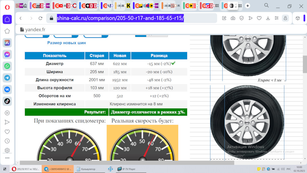
Task: Go to Opera start page home icon
Action: click(7, 20)
